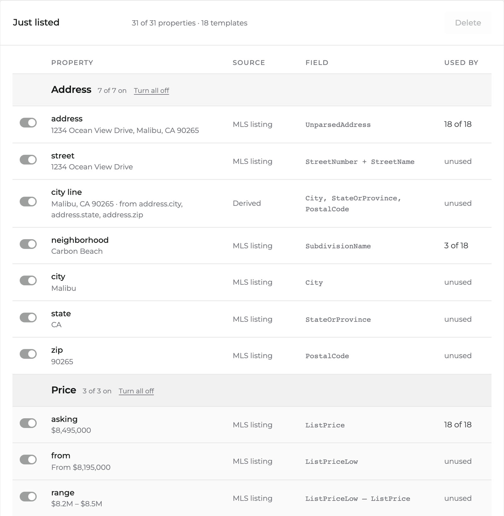504x516 pixels.
Task: Select the Price group heading
Action: click(64, 390)
